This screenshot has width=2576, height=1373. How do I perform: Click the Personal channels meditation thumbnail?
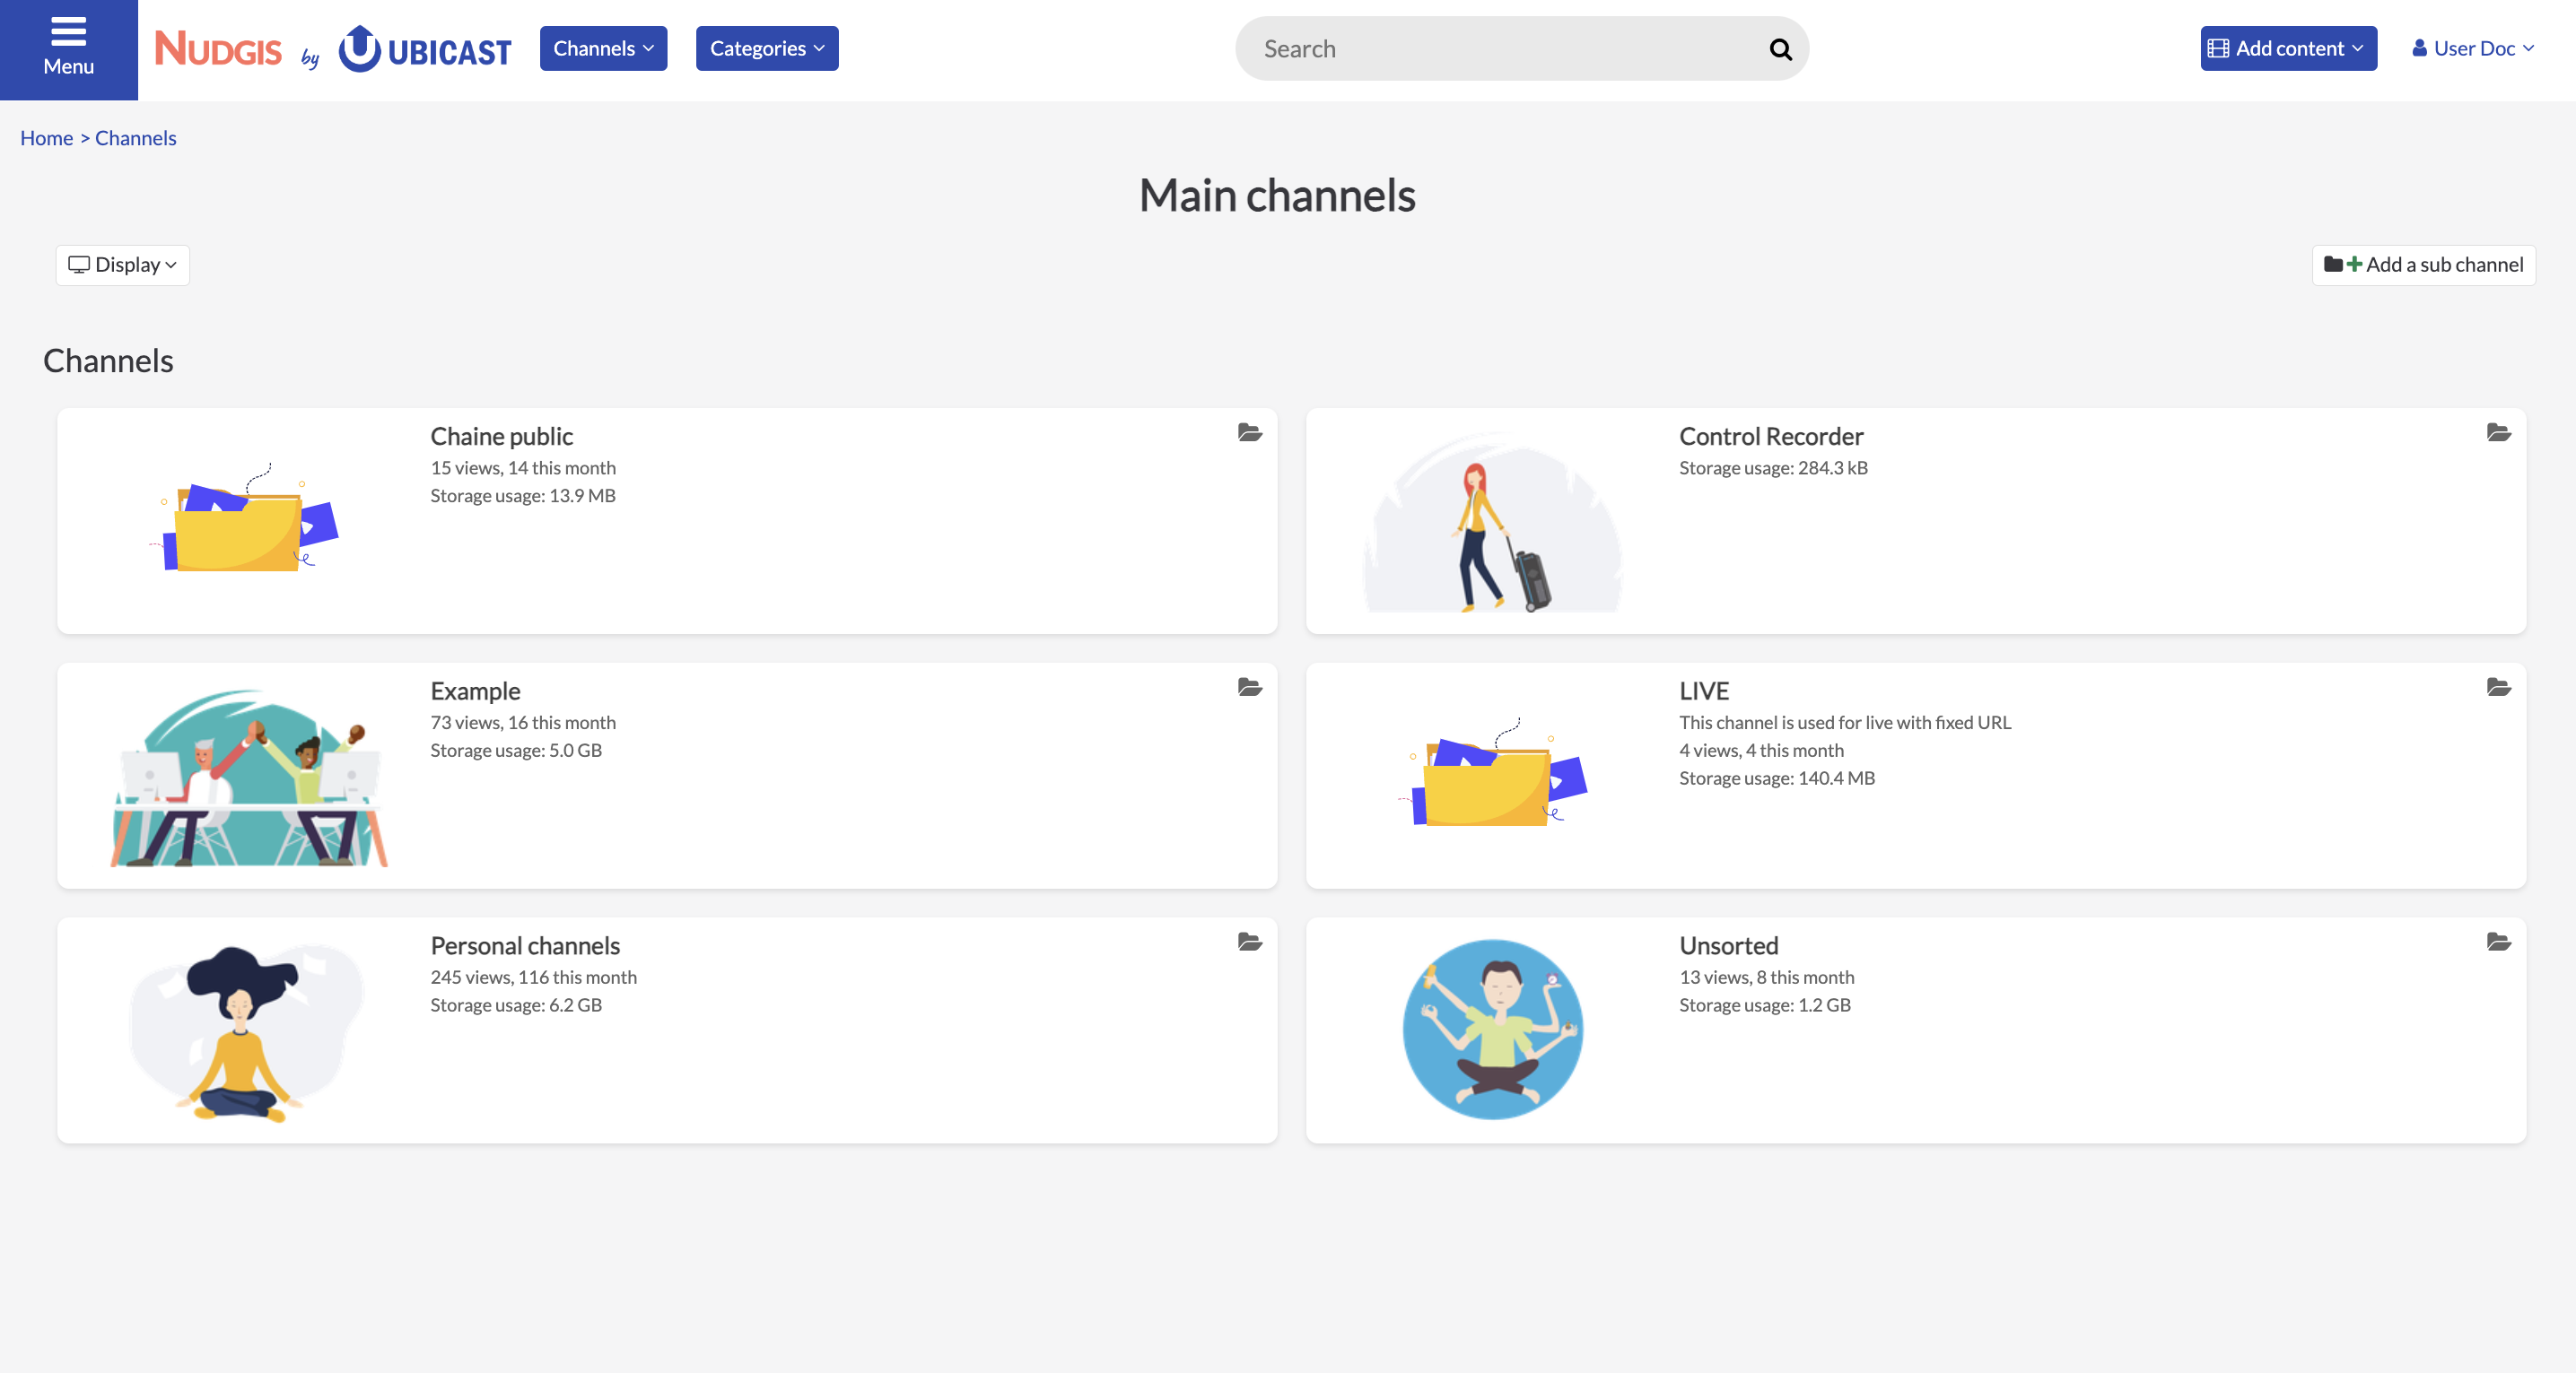point(248,1032)
